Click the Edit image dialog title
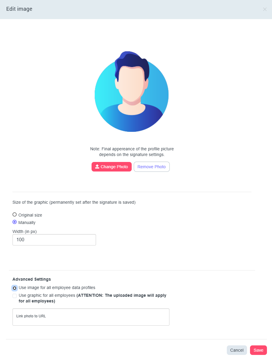Screen dimensions: 272x360 [19, 9]
